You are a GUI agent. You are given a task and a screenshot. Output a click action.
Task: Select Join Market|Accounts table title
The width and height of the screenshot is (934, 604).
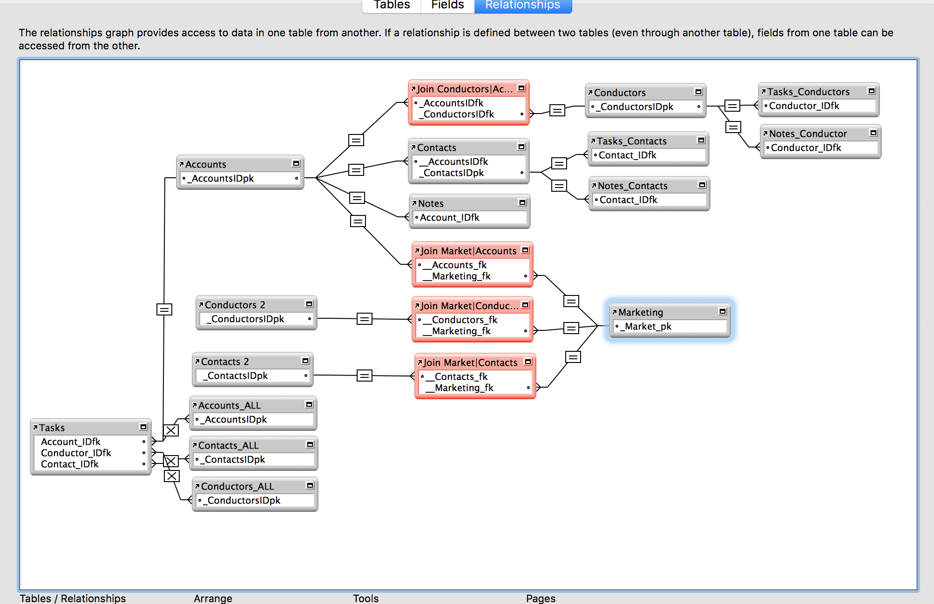[x=468, y=251]
